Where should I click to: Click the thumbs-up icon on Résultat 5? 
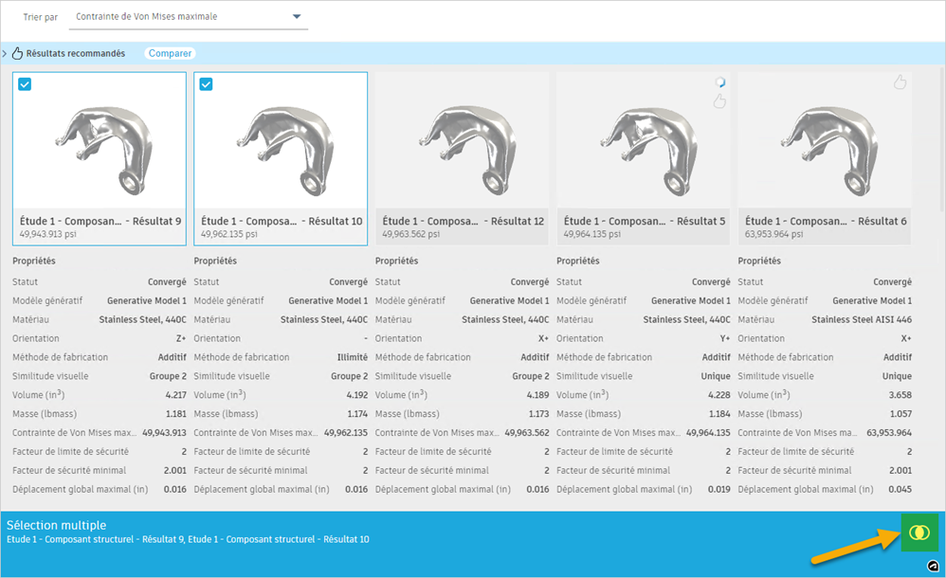pos(719,100)
